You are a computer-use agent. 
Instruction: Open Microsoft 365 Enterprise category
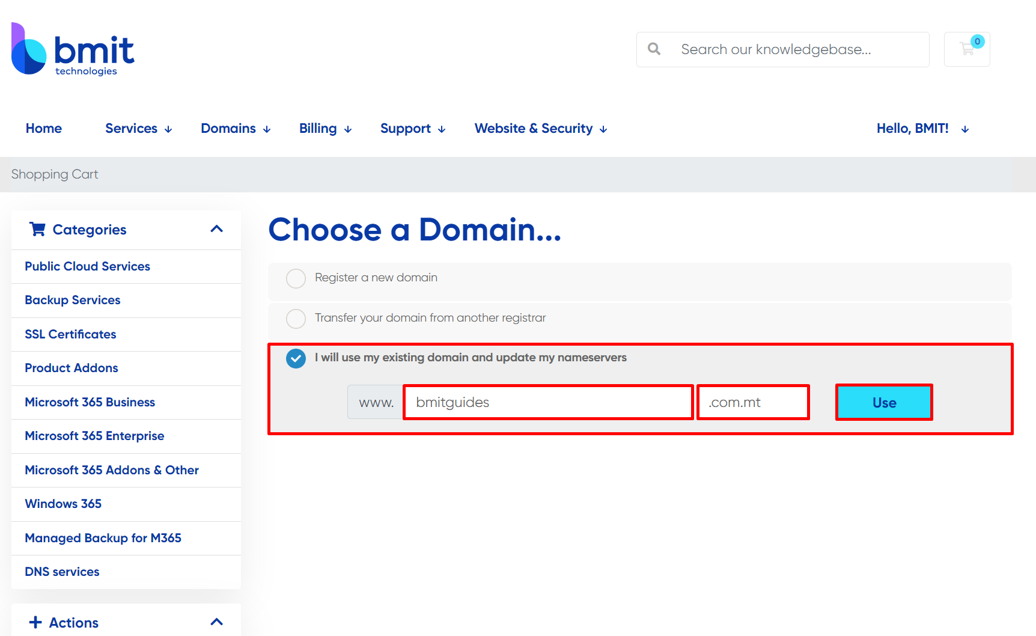point(126,436)
